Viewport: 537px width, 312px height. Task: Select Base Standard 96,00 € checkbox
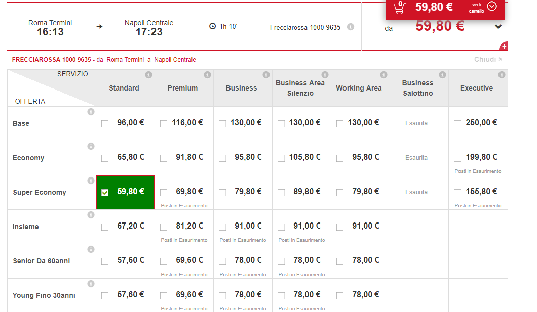105,123
